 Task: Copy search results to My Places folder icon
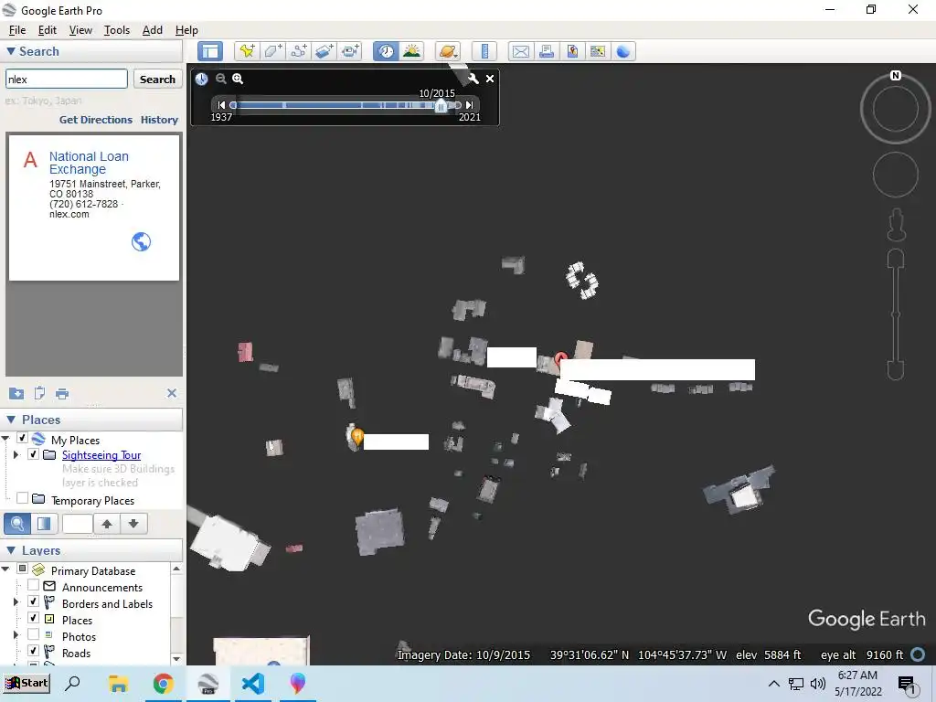coord(16,393)
